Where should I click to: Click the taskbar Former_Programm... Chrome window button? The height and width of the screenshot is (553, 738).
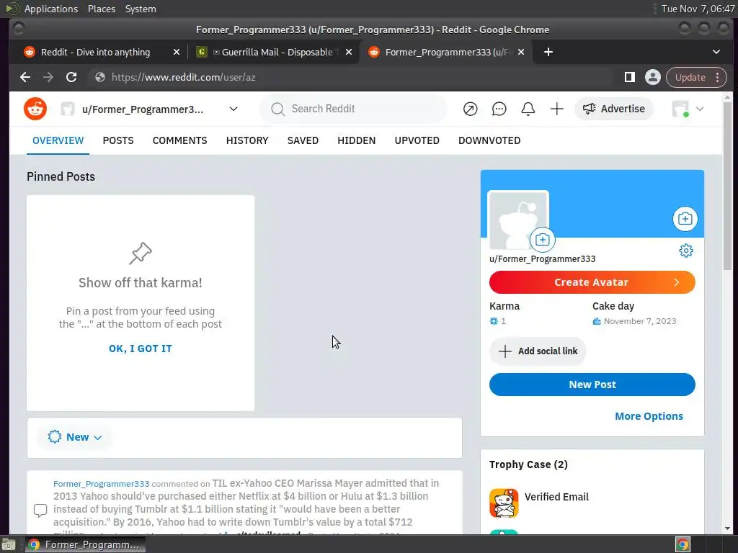(x=85, y=544)
